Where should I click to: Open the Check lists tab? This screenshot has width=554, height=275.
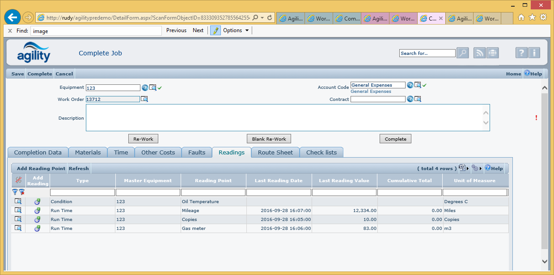[321, 152]
